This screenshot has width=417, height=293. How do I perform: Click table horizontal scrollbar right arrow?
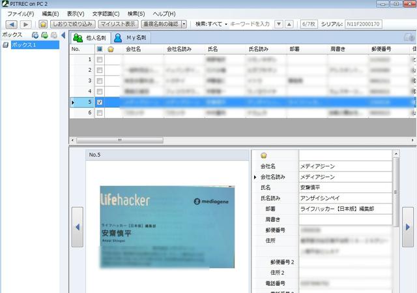(x=412, y=140)
